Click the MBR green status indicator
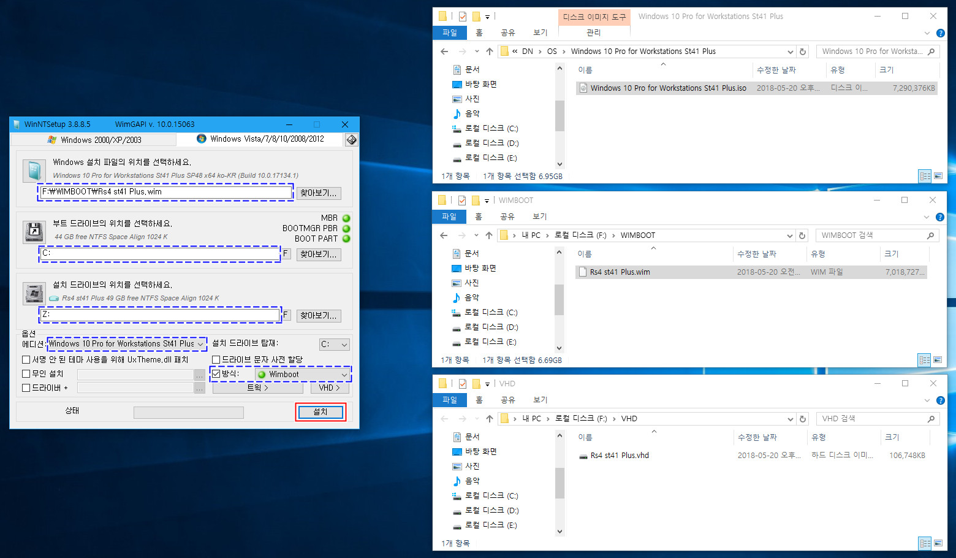This screenshot has height=558, width=956. tap(346, 218)
